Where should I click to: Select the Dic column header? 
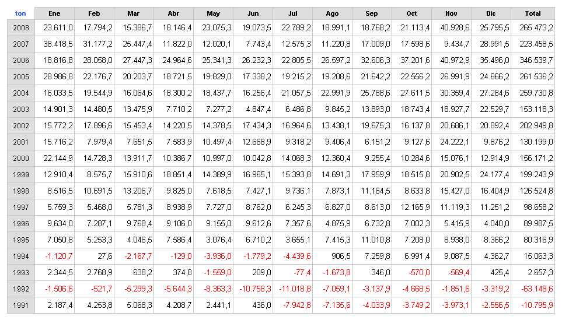491,13
